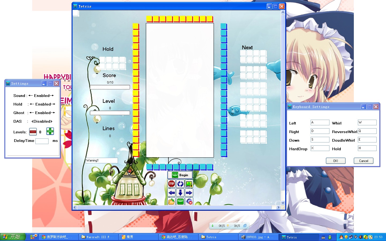Click the Tetris window title bar icon
Viewport: 386px width, 241px height.
75,6
